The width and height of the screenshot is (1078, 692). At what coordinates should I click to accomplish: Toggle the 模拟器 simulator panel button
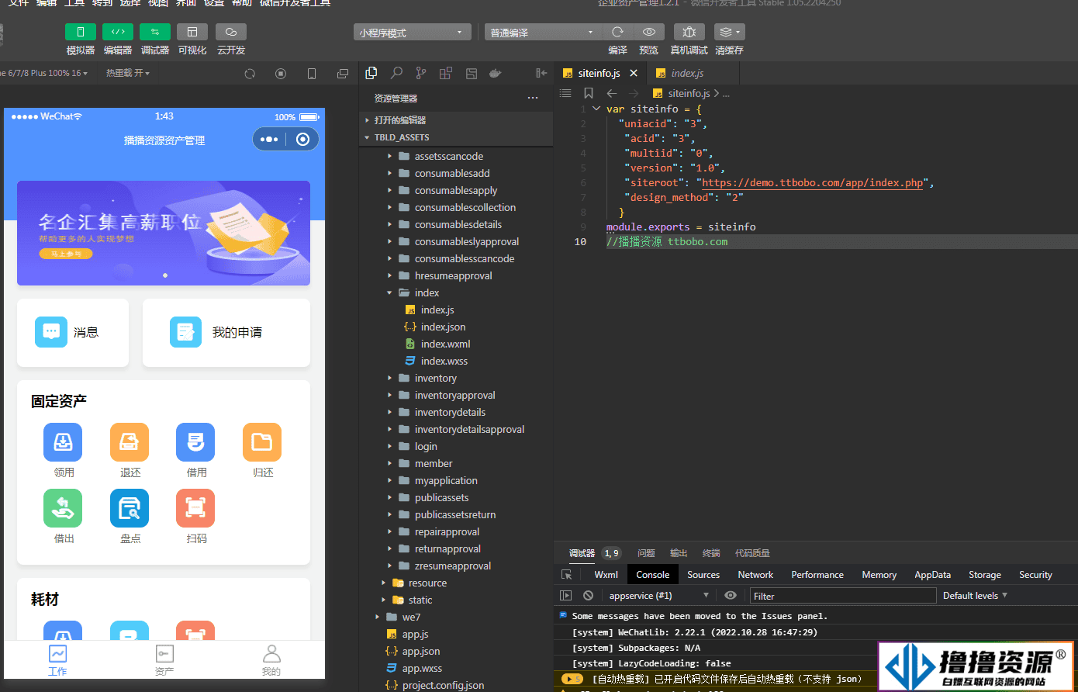tap(81, 32)
